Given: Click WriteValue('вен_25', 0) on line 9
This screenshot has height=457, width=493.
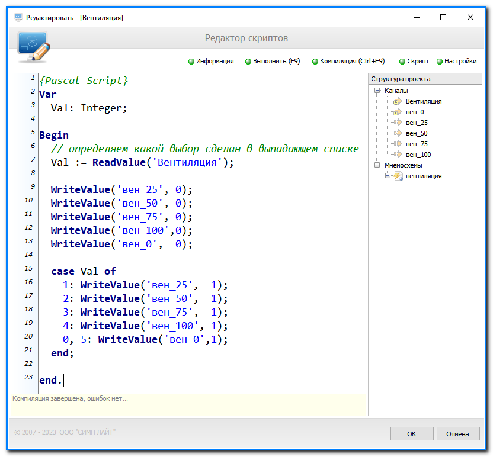Looking at the screenshot, I should (x=121, y=189).
